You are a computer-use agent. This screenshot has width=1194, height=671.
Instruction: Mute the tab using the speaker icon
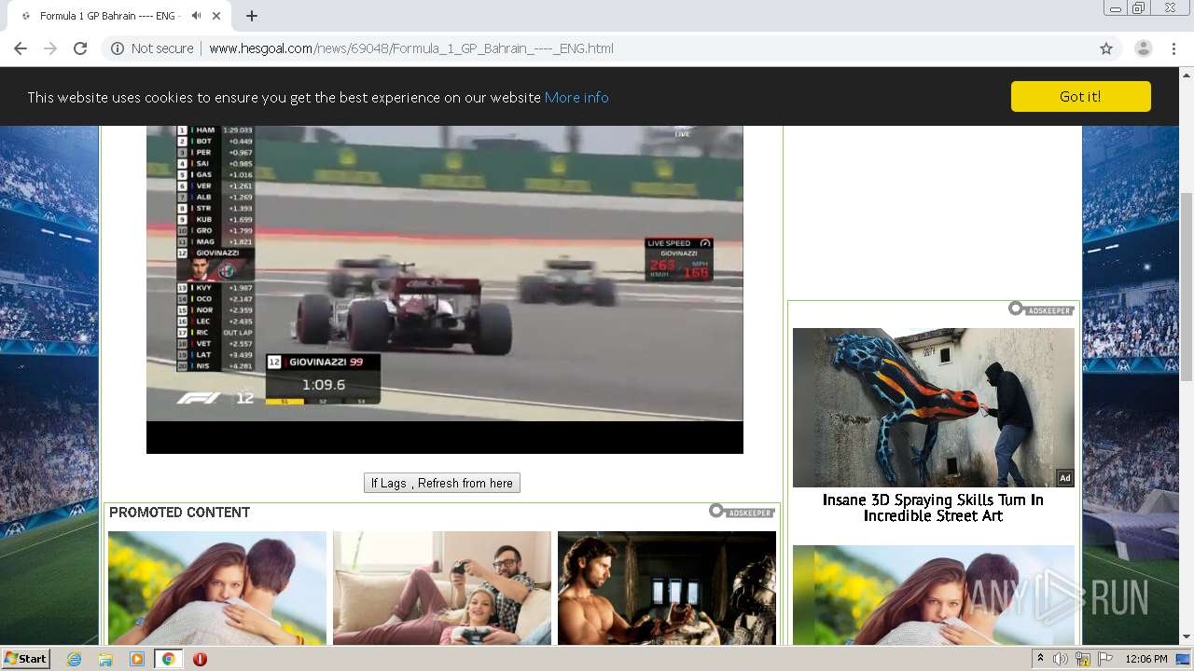click(196, 16)
